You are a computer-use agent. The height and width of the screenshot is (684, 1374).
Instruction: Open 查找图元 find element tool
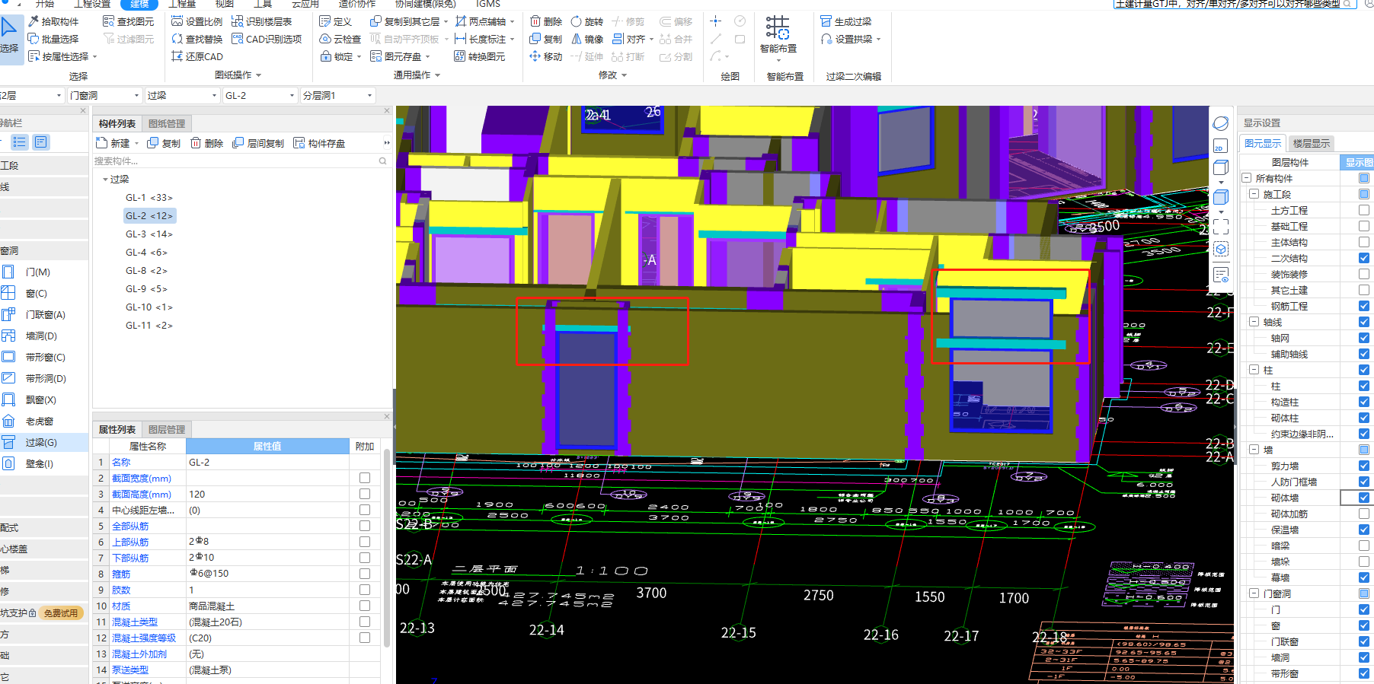click(128, 21)
